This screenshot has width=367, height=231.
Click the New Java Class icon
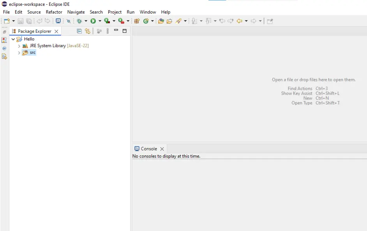pos(146,21)
